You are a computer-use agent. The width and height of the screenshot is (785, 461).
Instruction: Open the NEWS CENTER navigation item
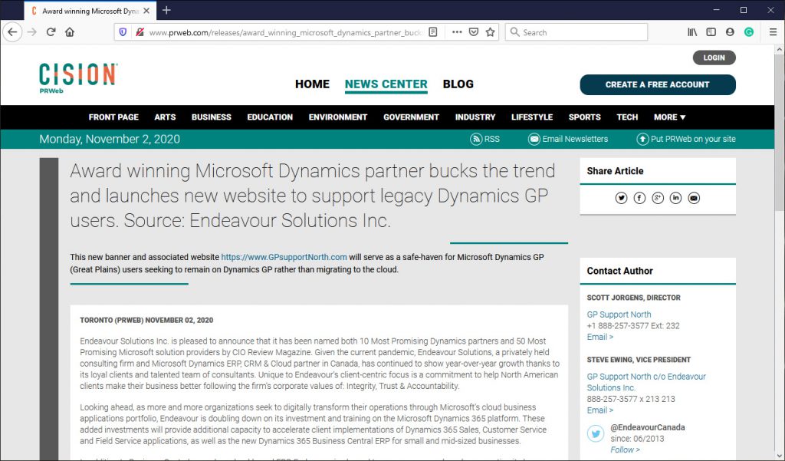pos(386,84)
